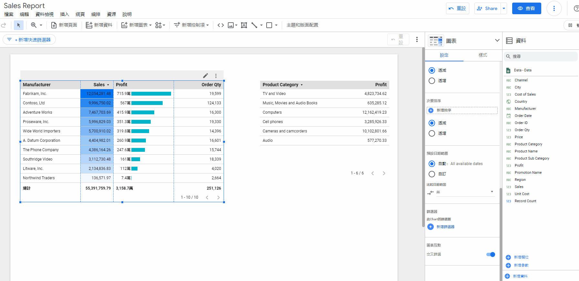579x281 pixels.
Task: Select the arrow selection mode tool
Action: click(x=19, y=25)
